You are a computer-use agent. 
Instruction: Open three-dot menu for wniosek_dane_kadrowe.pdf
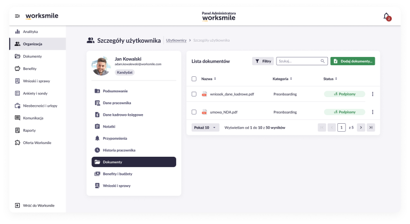coord(373,94)
